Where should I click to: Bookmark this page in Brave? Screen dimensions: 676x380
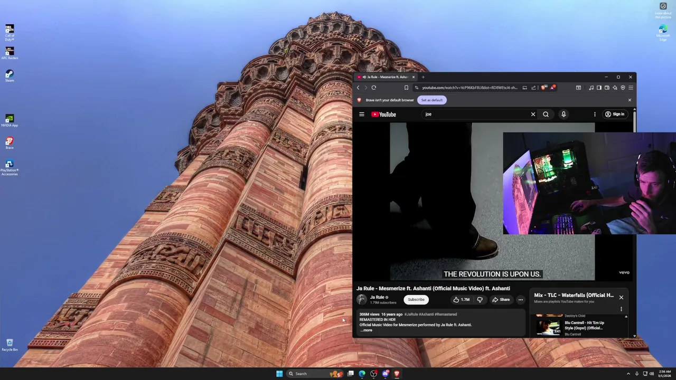pos(406,88)
